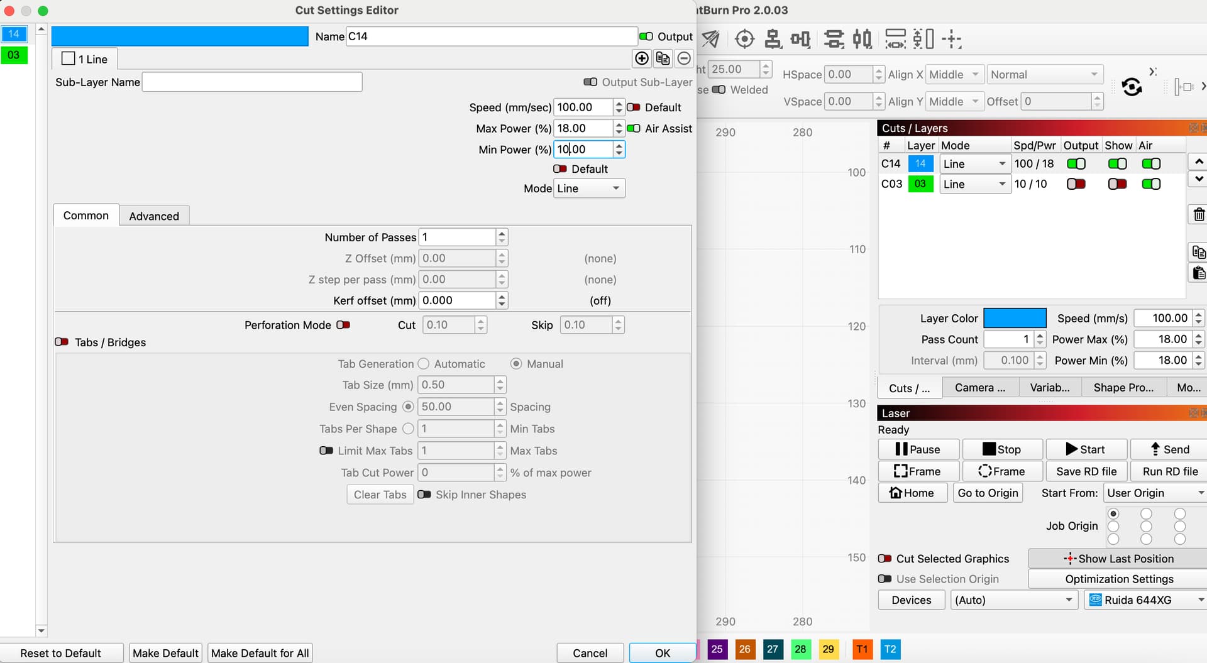Switch to the Advanced tab
This screenshot has width=1207, height=663.
[154, 216]
